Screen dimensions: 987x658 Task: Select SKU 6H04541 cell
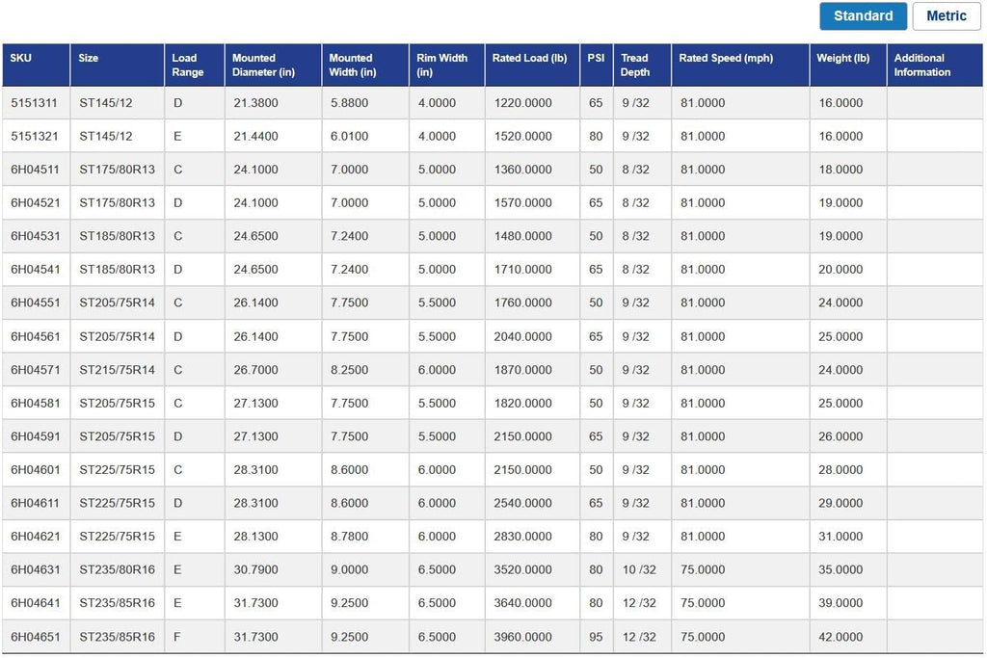point(36,270)
